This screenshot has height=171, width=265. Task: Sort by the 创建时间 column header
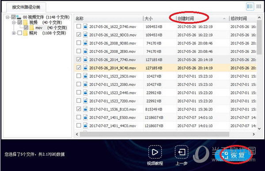click(x=203, y=19)
